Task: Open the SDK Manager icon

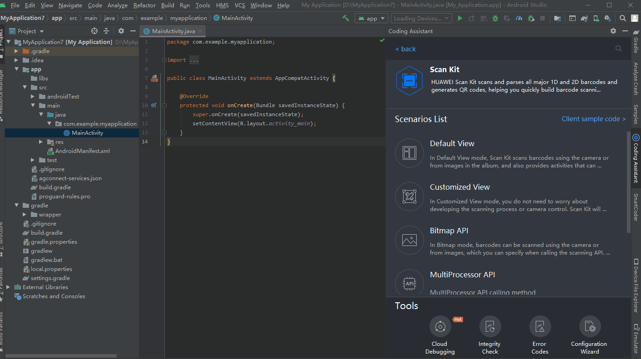Action: [608, 18]
